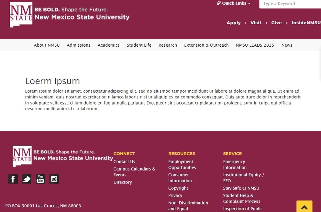Viewport: 321px width, 212px height.
Task: Open the Contact Us footer link
Action: point(124,162)
